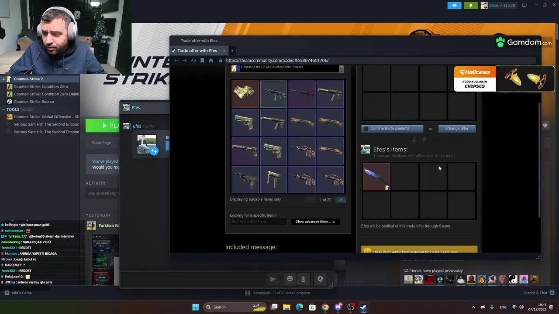Open OBS Studio from the taskbar
Image resolution: width=559 pixels, height=314 pixels.
(351, 307)
